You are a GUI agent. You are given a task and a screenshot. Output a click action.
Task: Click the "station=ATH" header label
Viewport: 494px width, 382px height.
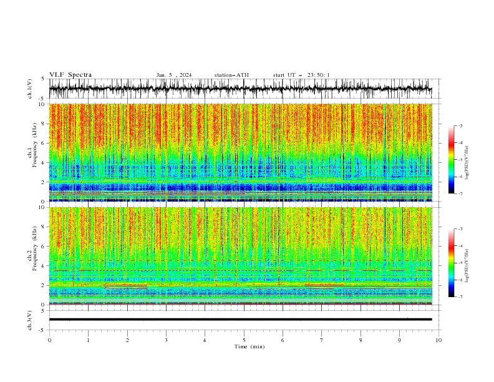pyautogui.click(x=231, y=75)
